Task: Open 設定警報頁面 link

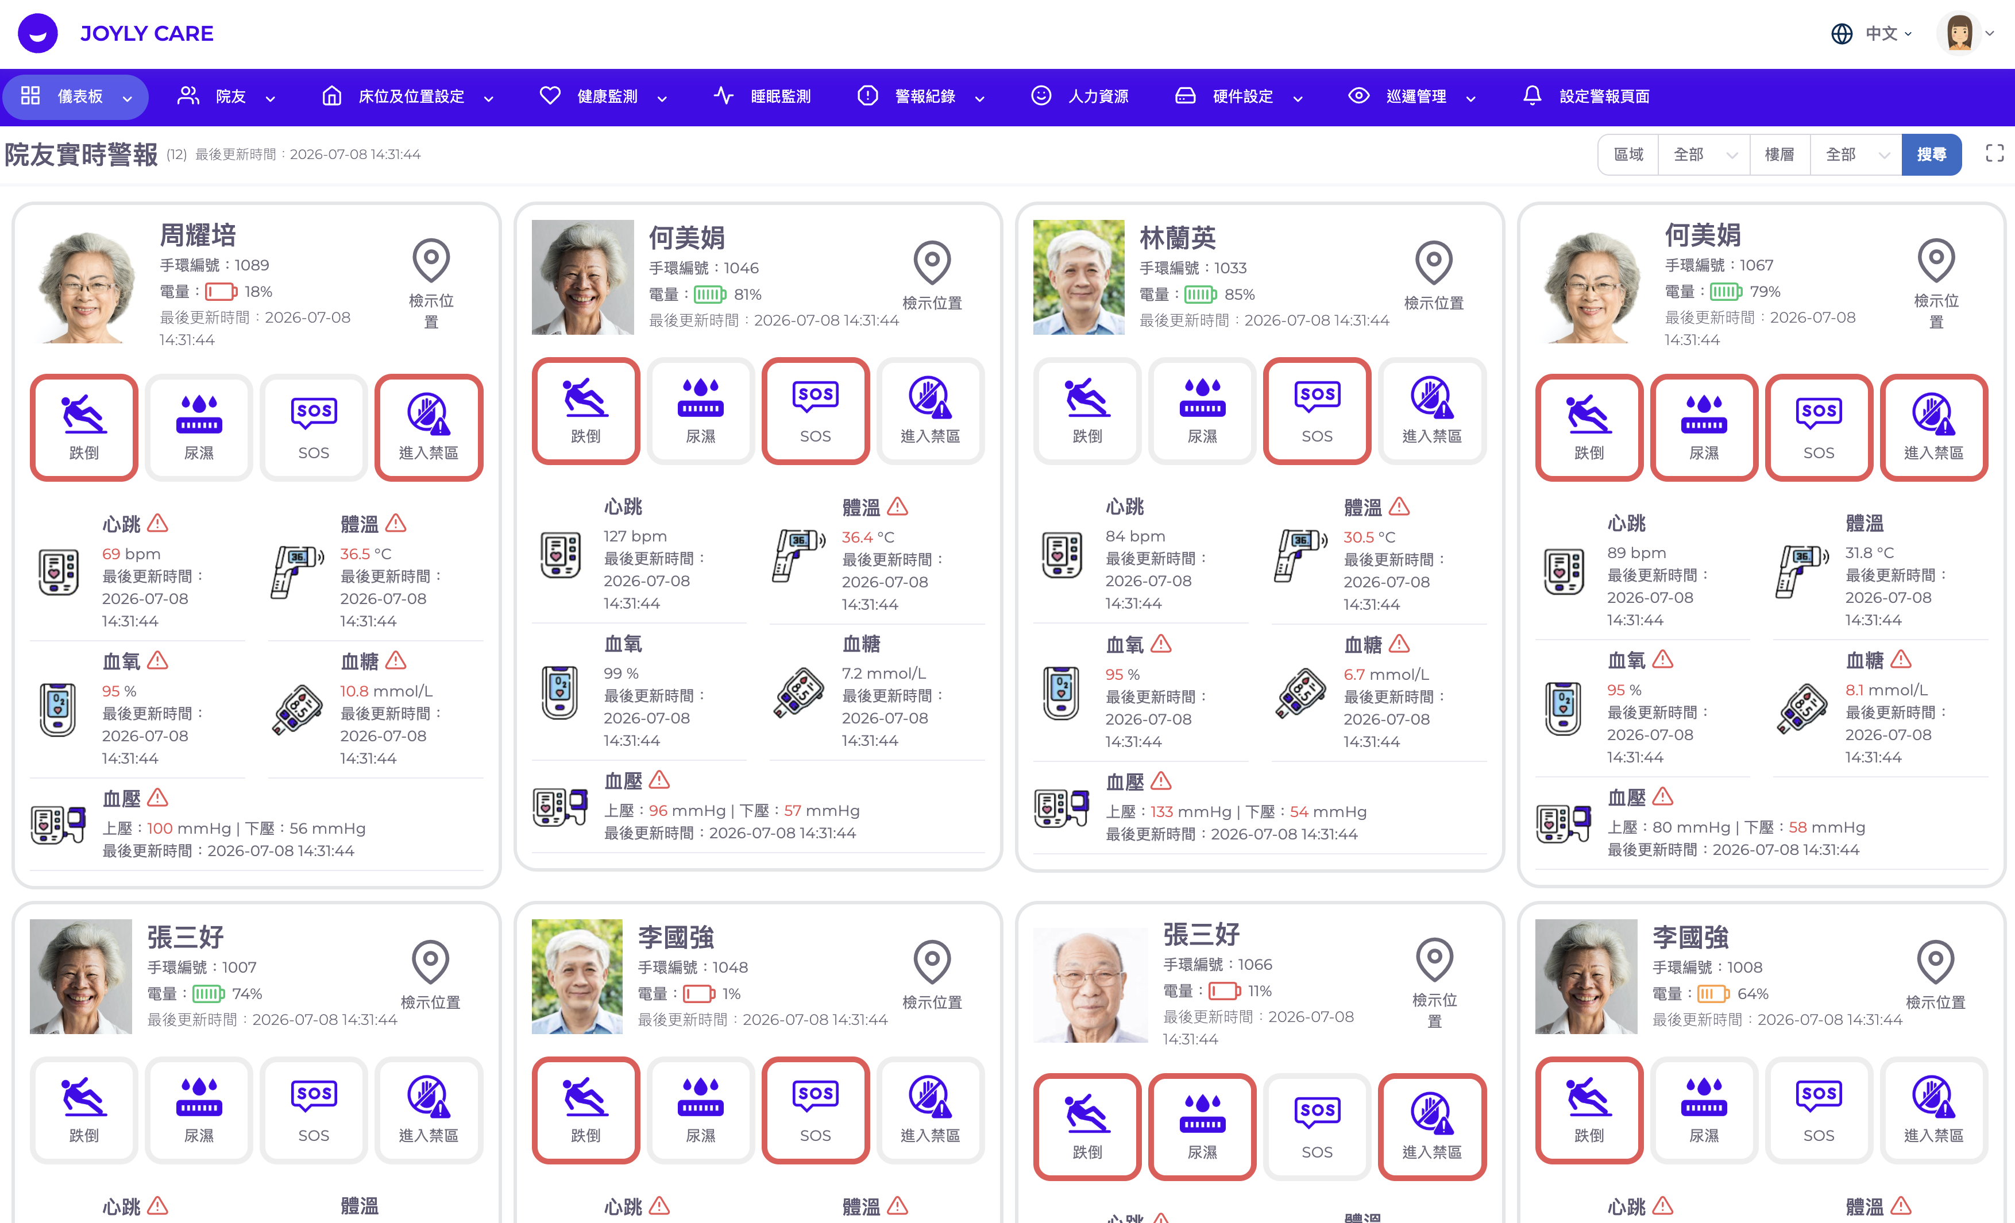Action: (1586, 96)
